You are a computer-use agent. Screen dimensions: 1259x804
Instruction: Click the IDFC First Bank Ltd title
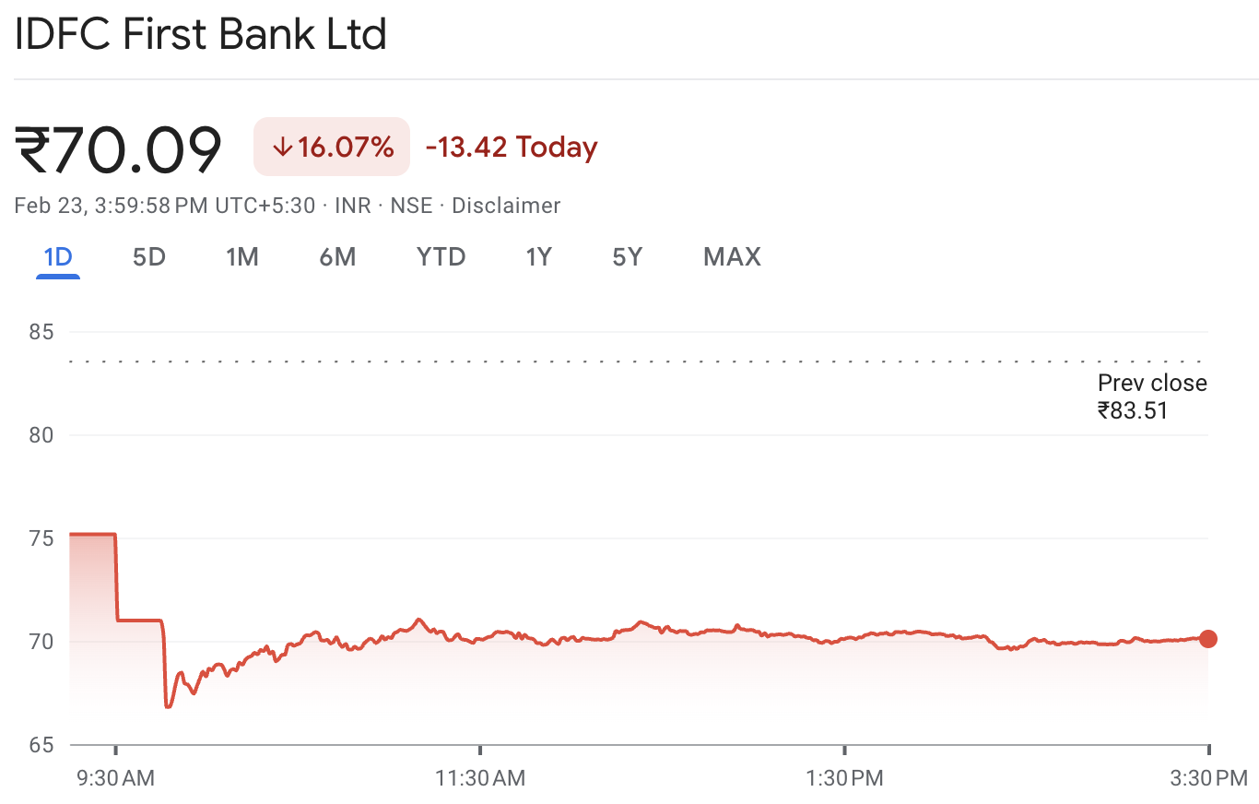[200, 34]
